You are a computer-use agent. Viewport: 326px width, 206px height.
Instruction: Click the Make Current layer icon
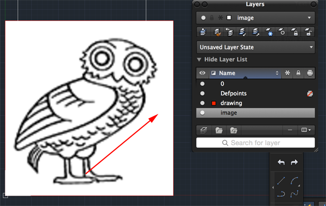pyautogui.click(x=203, y=32)
